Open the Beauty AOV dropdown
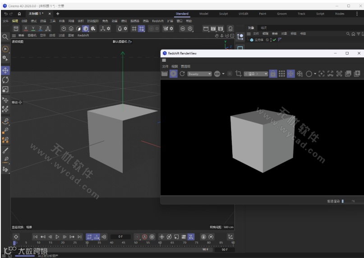The height and width of the screenshot is (258, 364). [x=199, y=74]
